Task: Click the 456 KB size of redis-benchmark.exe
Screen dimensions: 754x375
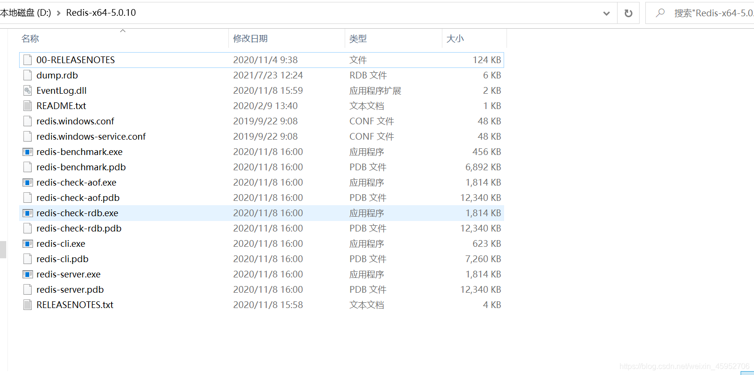Action: coord(487,152)
